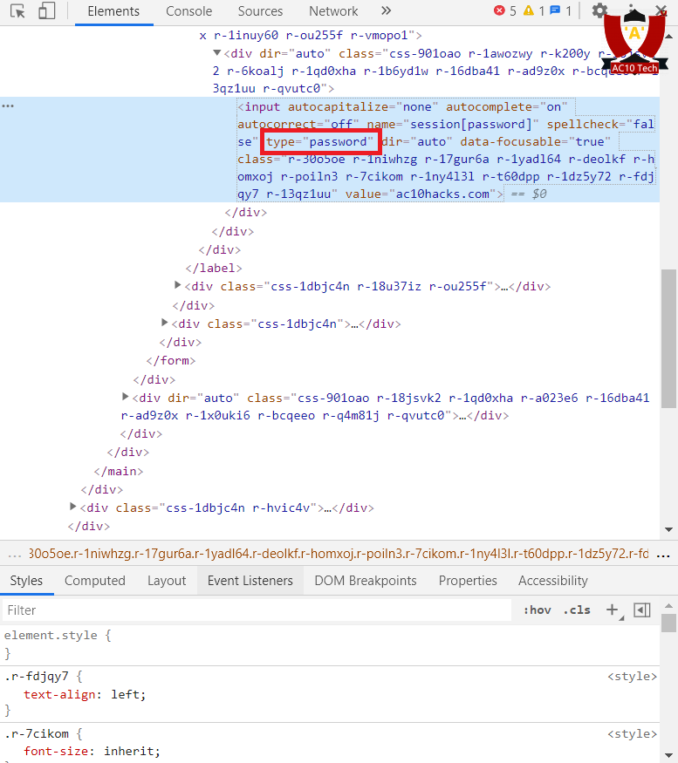Open <style> source link for .r-fdjqy7
678x763 pixels.
[633, 677]
